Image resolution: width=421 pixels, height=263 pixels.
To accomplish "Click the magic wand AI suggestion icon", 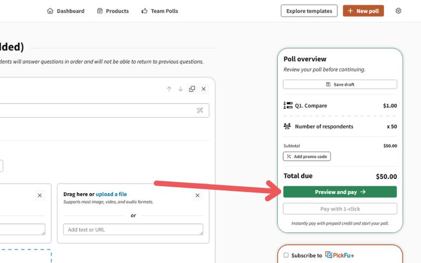I will 200,110.
